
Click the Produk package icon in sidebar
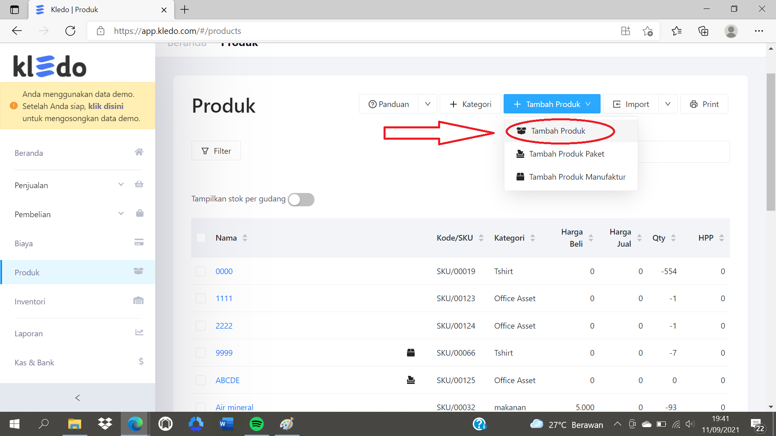137,271
